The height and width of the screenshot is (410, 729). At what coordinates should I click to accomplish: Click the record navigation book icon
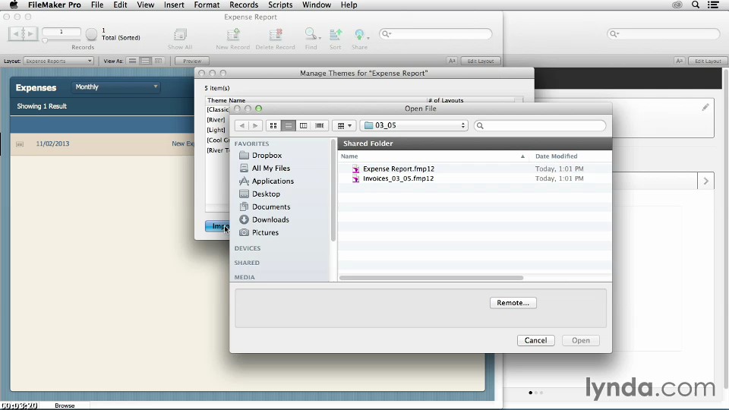point(23,34)
